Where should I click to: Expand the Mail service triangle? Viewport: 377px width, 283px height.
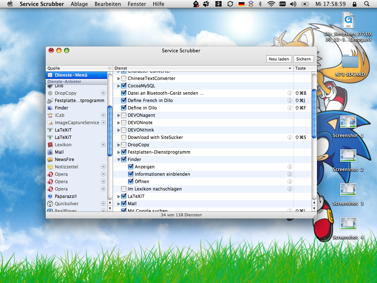(x=119, y=204)
